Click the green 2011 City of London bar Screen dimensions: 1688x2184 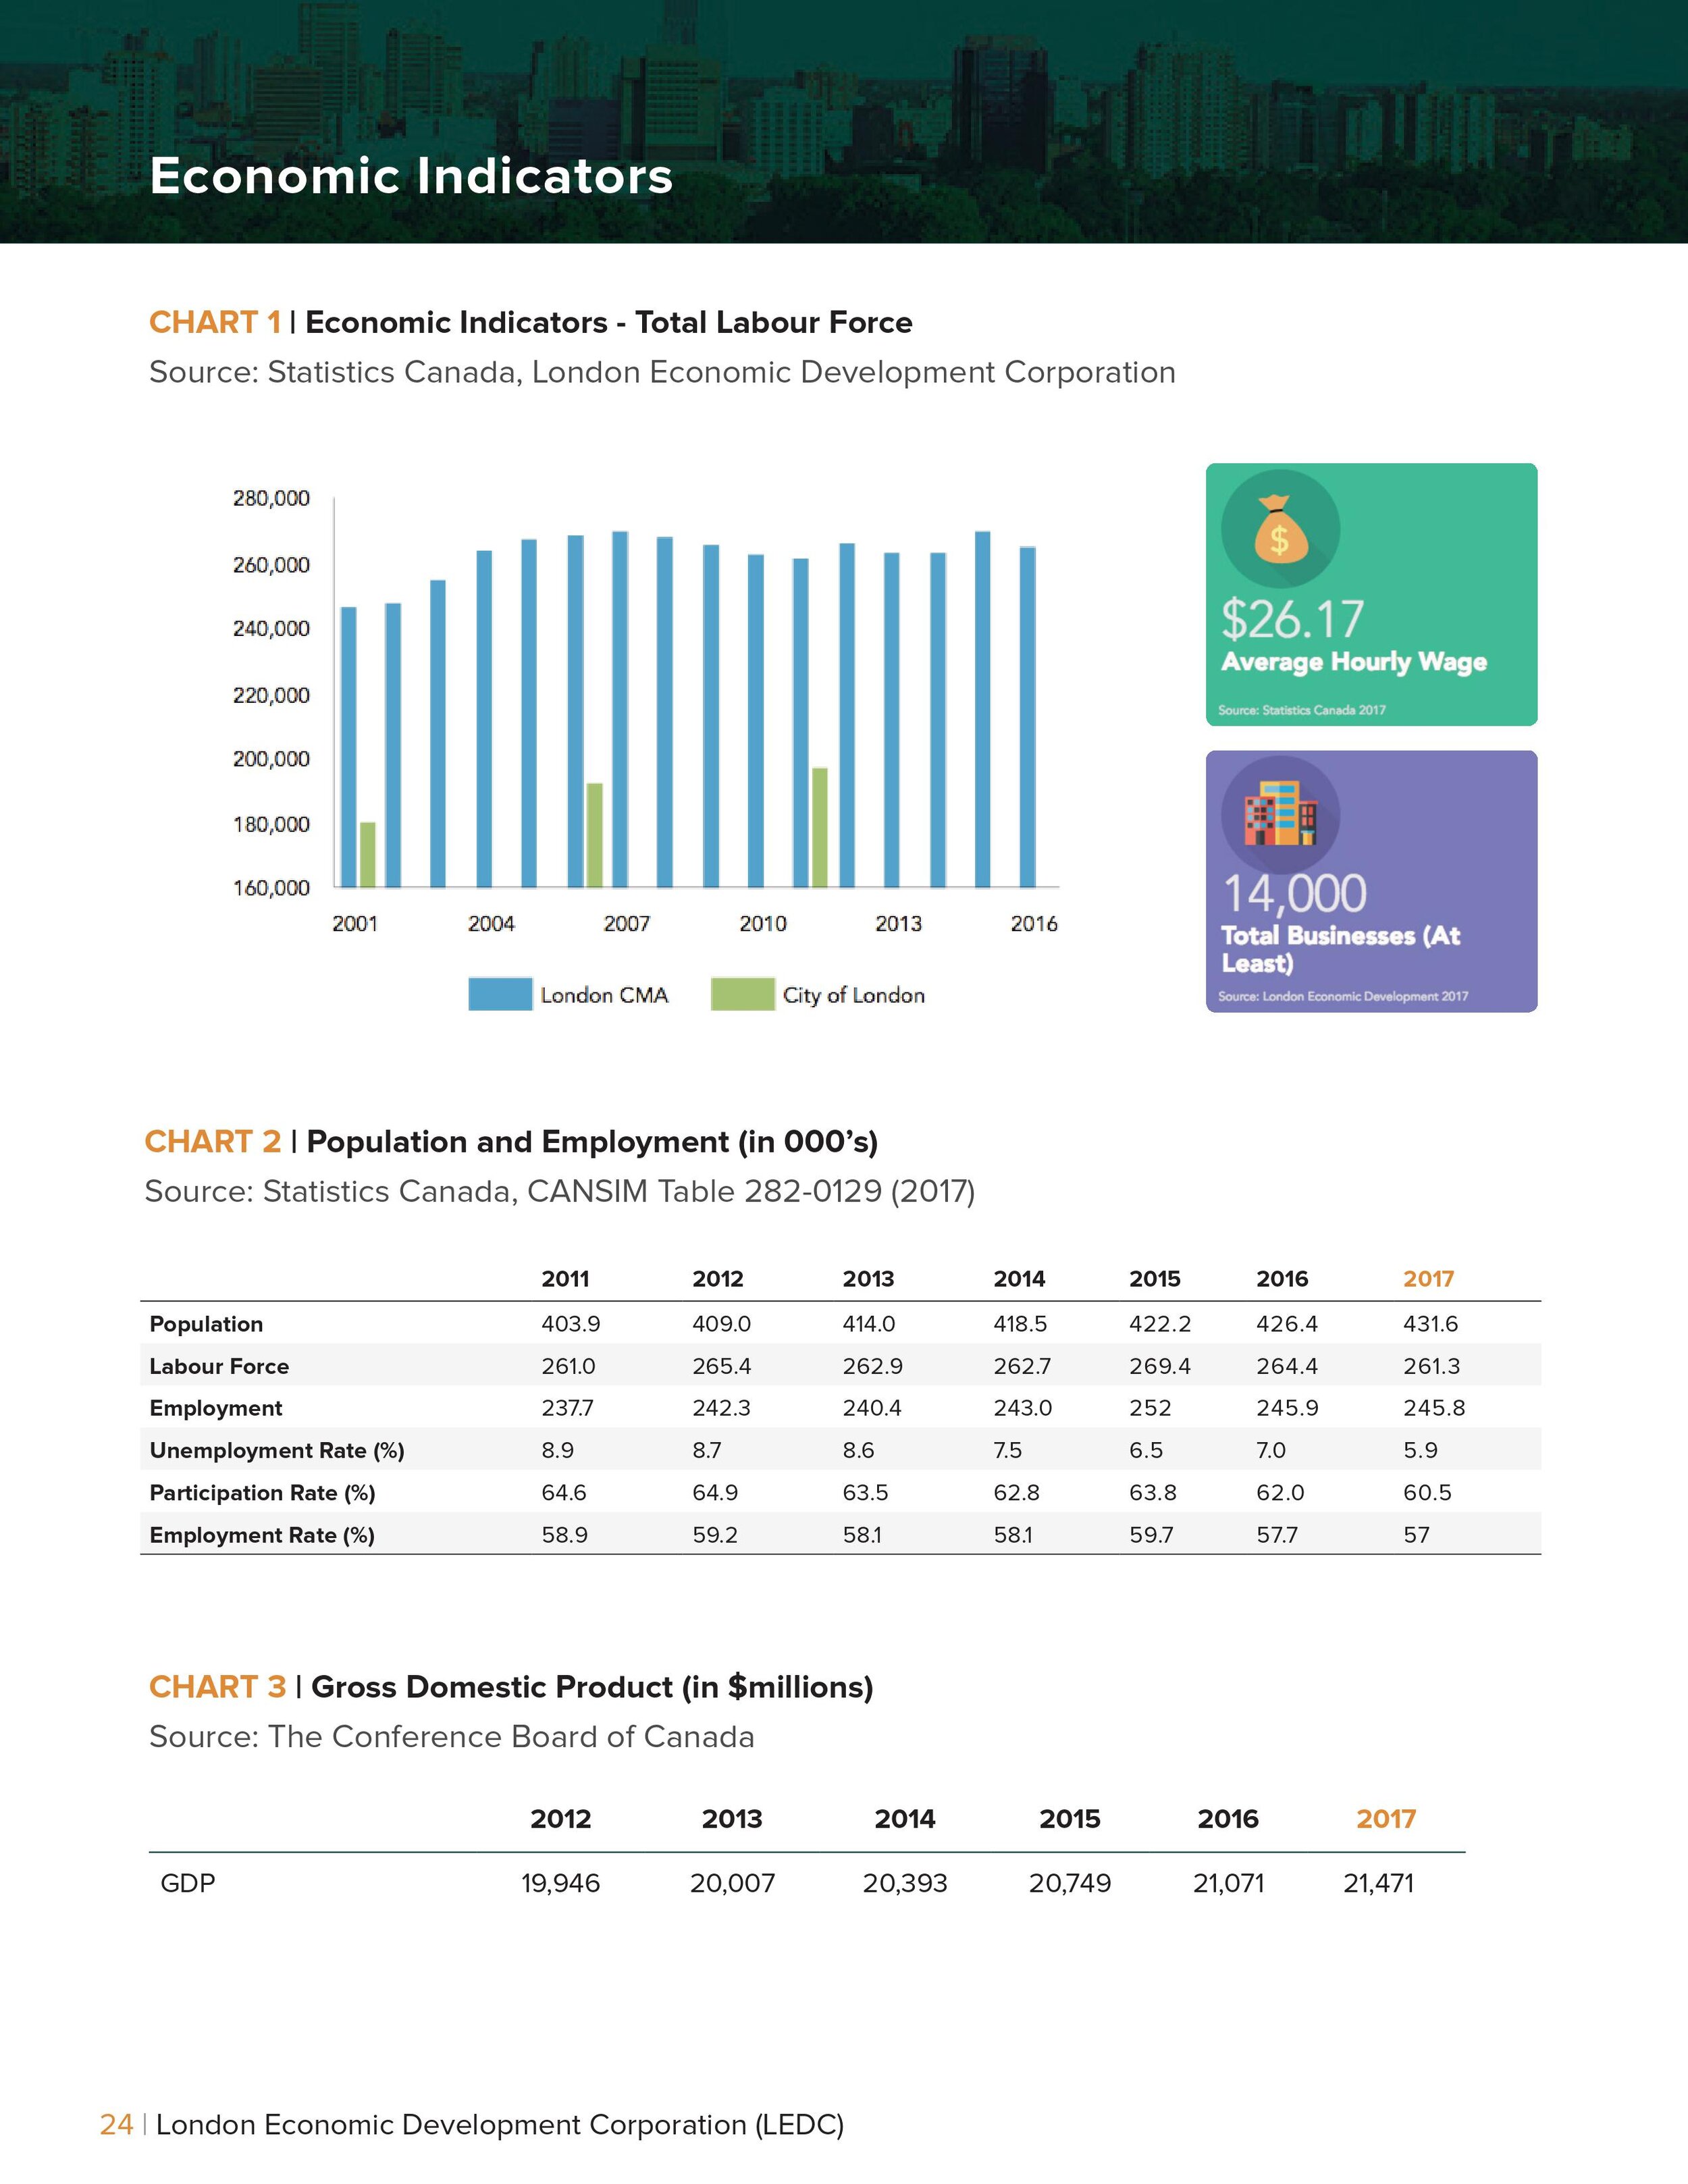tap(820, 828)
